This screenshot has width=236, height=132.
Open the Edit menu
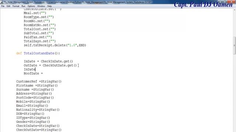[x=8, y=6]
